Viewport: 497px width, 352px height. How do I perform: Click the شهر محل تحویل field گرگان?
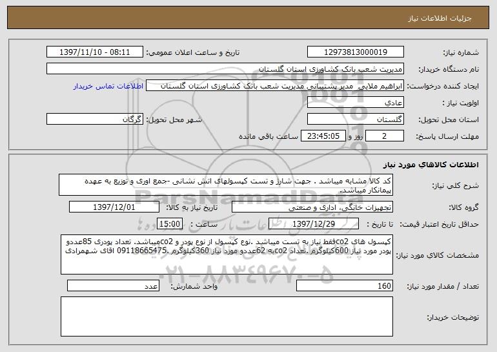[x=95, y=119]
